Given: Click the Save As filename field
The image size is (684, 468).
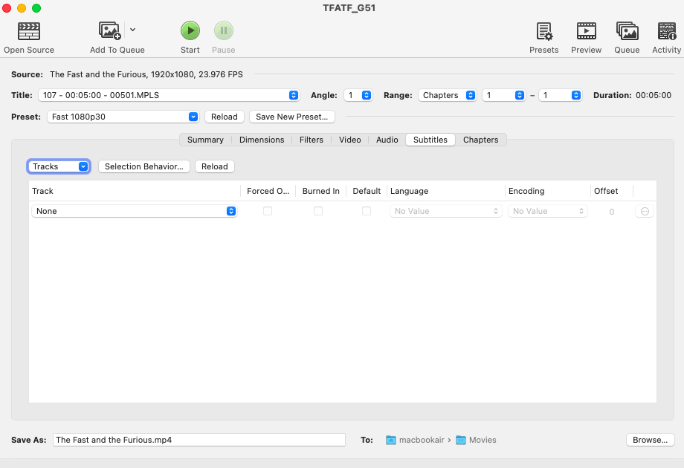Looking at the screenshot, I should click(199, 440).
